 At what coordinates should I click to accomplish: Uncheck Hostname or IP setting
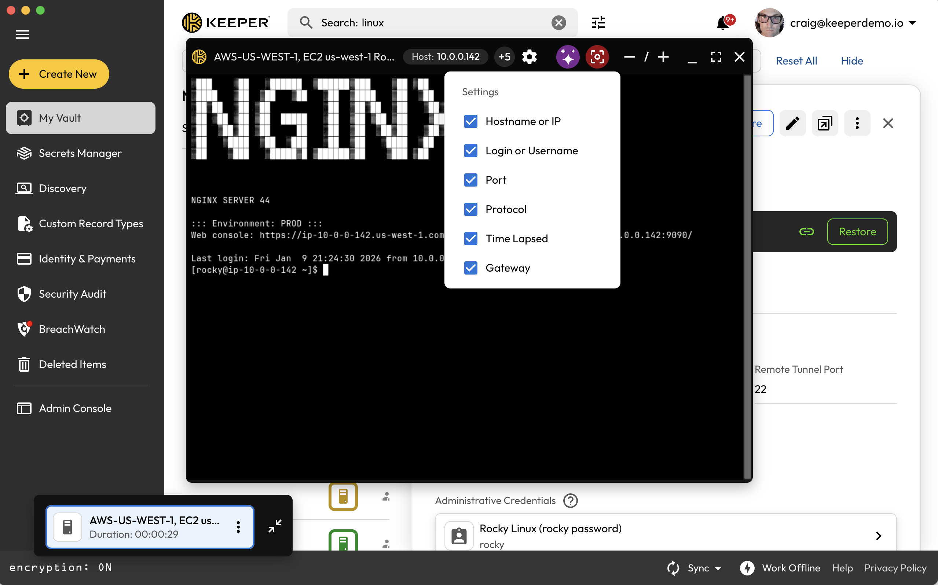pos(470,121)
